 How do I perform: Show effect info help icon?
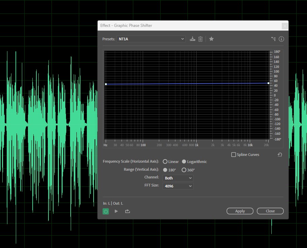[x=281, y=39]
